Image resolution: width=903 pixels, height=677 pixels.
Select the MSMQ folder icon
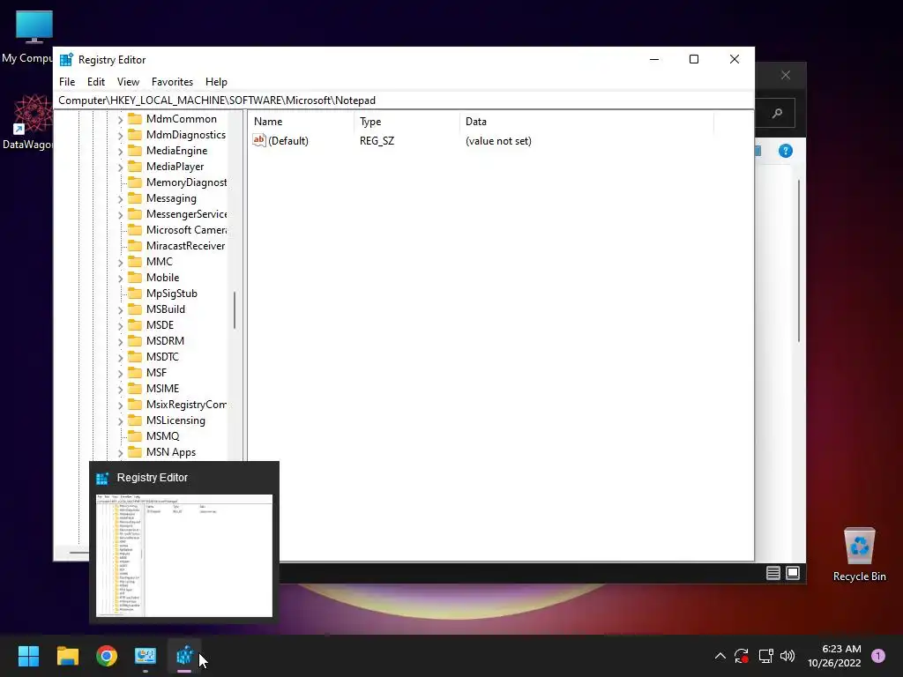135,435
